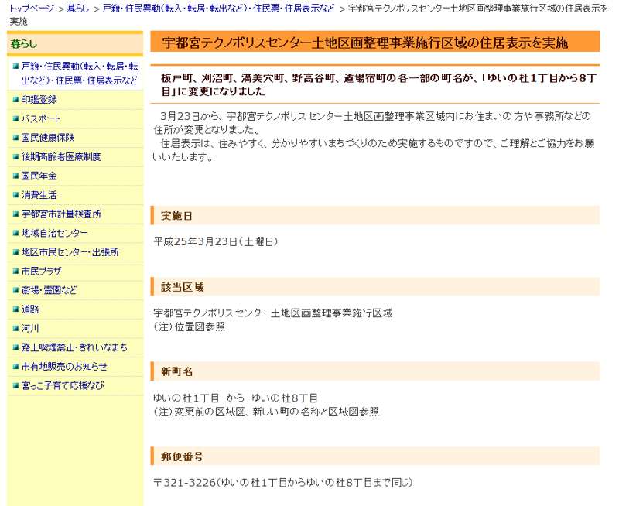Image resolution: width=619 pixels, height=506 pixels.
Task: Open 地区市民センター・出張所 sidebar link
Action: tap(70, 251)
